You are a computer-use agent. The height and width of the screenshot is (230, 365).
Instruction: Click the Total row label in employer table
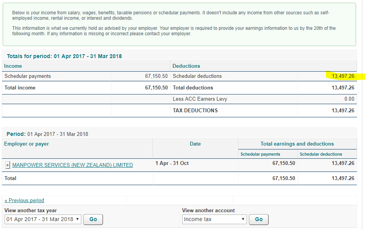(x=10, y=179)
